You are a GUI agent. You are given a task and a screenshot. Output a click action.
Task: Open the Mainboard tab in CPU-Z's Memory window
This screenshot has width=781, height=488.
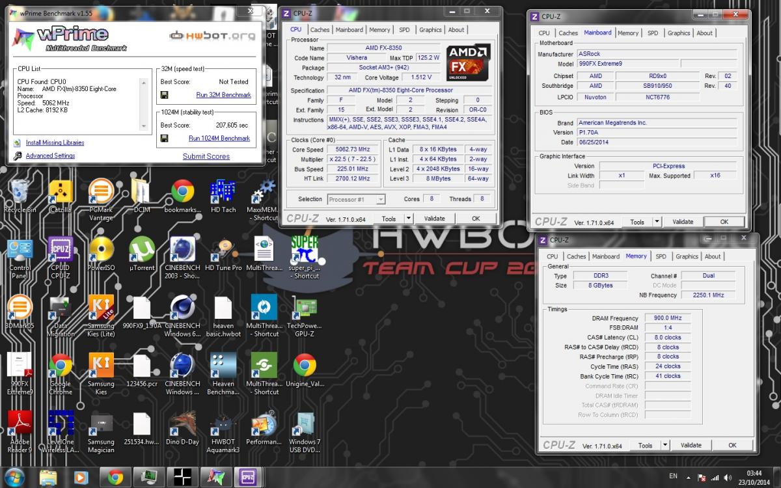[x=605, y=256]
